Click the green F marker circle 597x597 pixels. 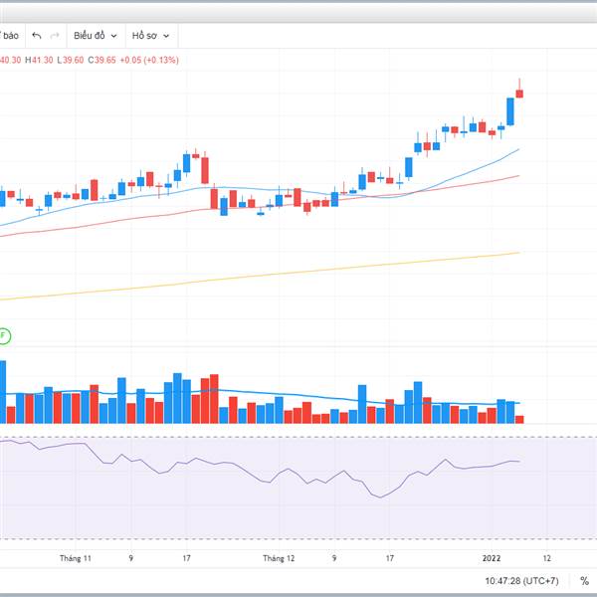(3, 336)
